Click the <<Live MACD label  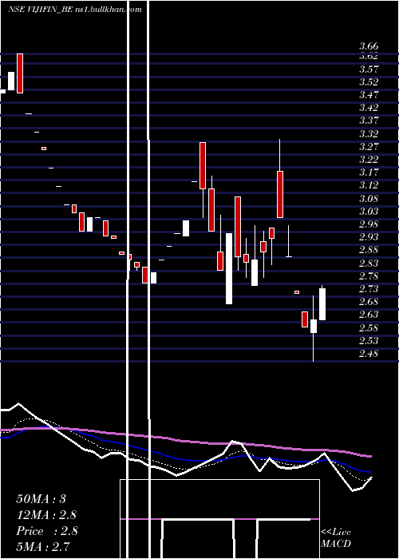(x=336, y=538)
